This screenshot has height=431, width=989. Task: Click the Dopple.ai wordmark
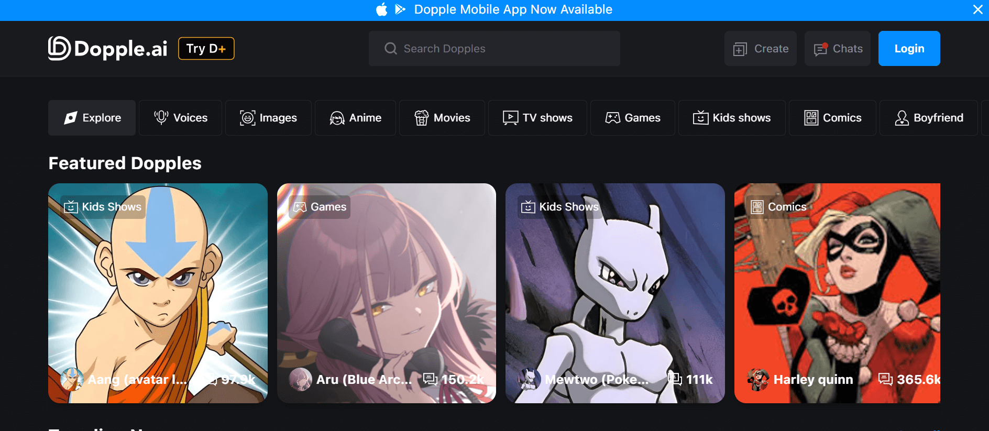(x=121, y=49)
